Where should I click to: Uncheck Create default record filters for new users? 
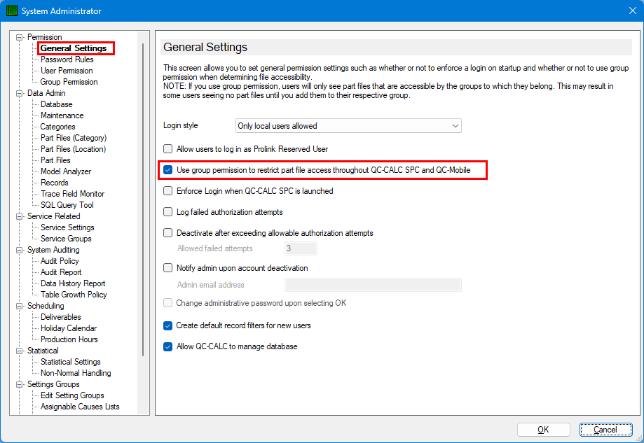[x=167, y=325]
